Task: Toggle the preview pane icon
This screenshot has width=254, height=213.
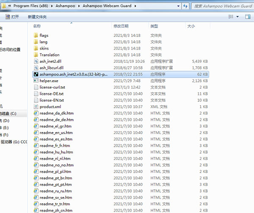Action: point(248,17)
